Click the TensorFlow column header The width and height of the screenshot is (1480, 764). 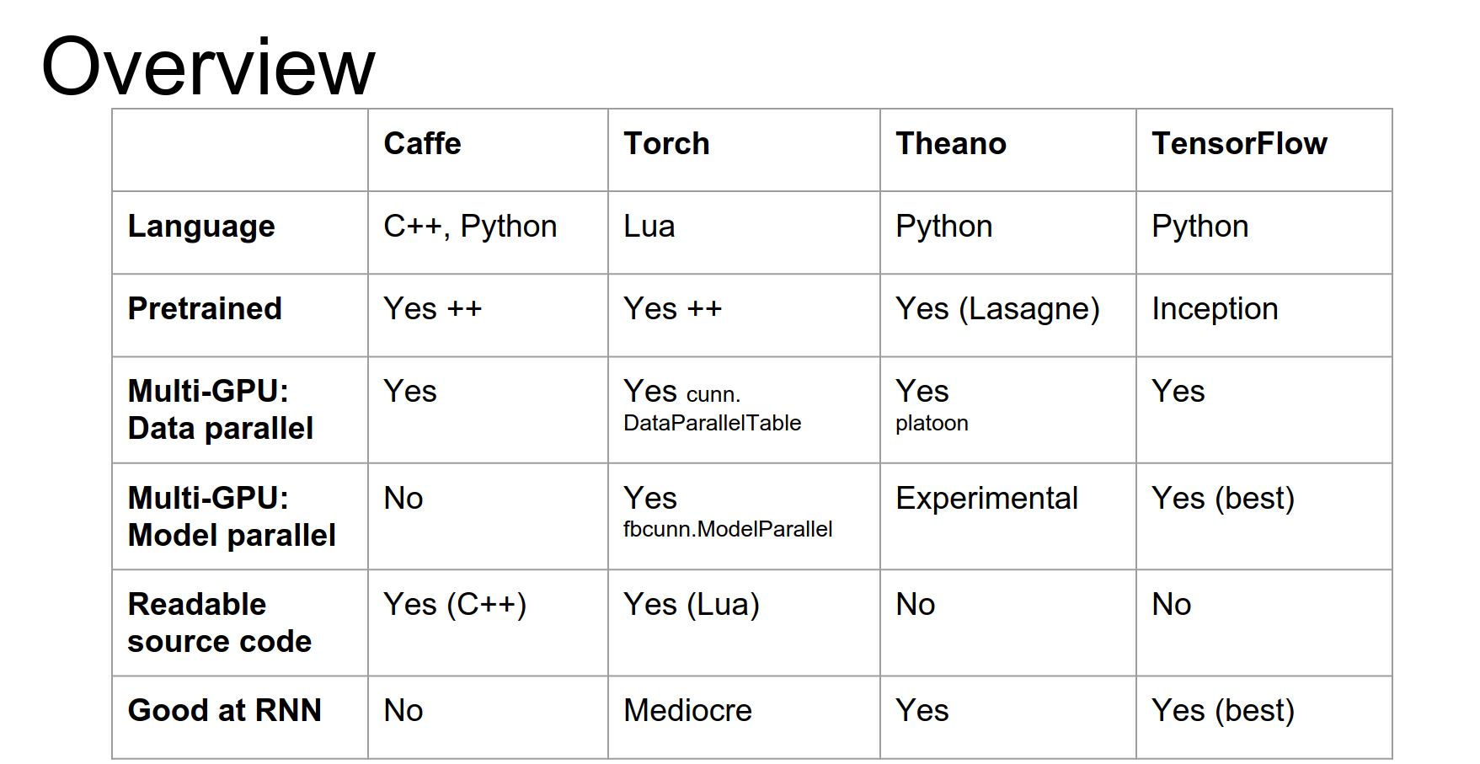(1239, 144)
